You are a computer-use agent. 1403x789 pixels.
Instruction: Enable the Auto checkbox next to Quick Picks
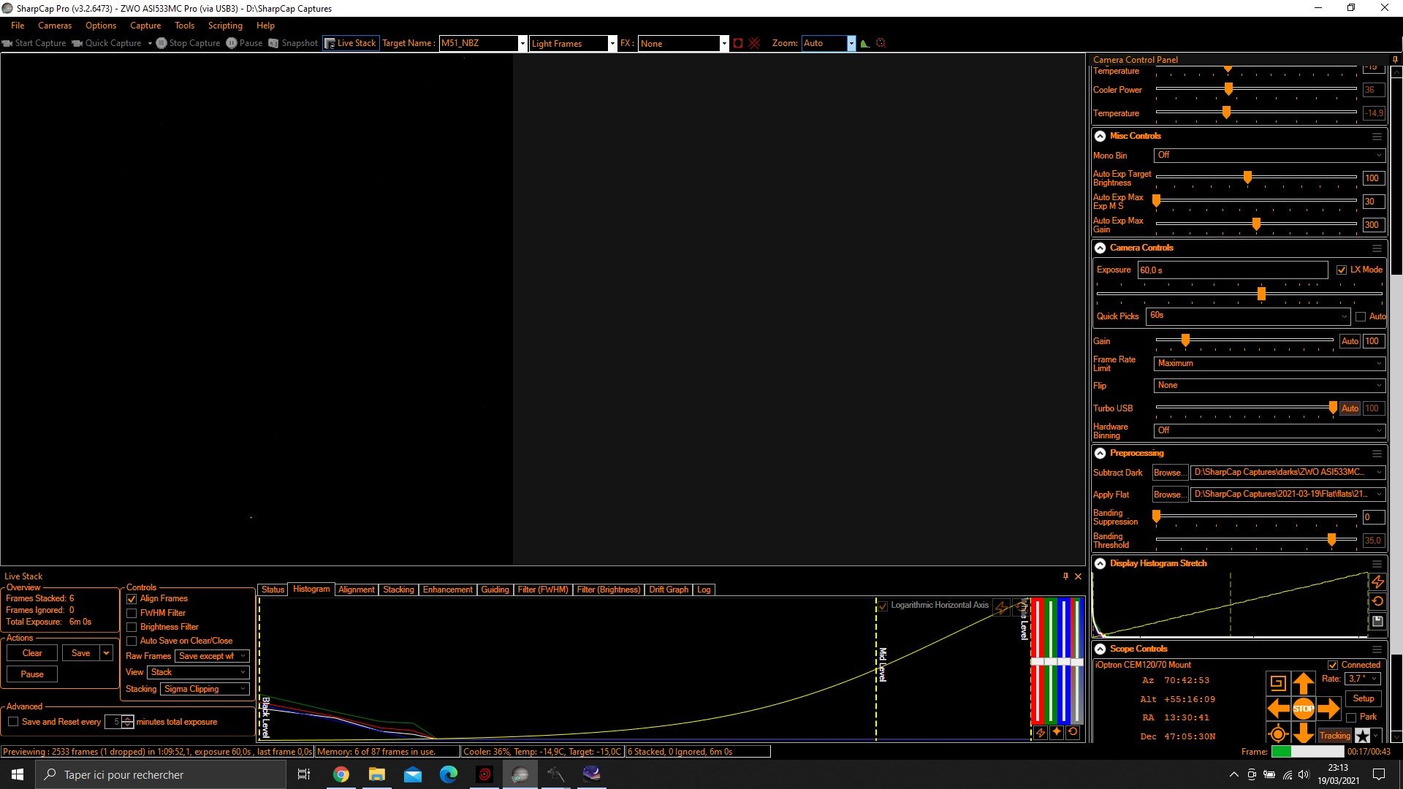(x=1361, y=316)
